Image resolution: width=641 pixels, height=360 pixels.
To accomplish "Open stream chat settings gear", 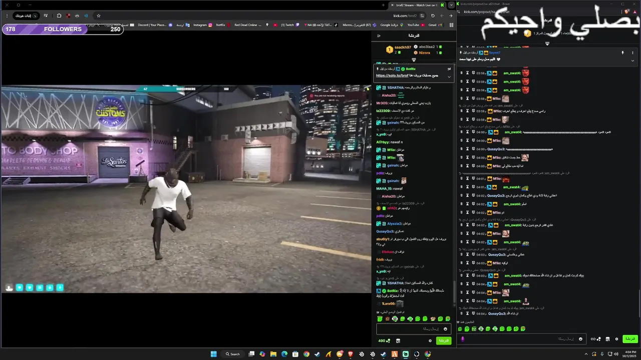I will coord(430,340).
